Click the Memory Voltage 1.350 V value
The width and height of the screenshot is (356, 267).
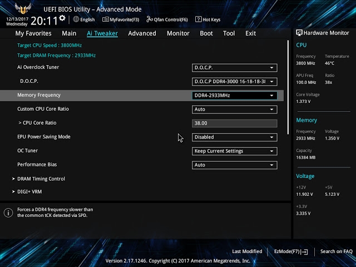pyautogui.click(x=332, y=139)
